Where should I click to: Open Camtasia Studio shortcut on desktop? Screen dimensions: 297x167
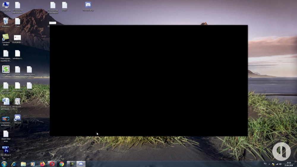click(6, 37)
